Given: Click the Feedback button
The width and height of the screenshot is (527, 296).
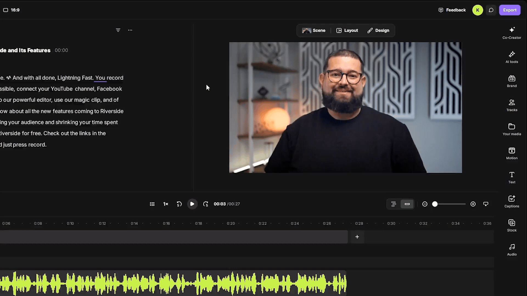Looking at the screenshot, I should (x=452, y=10).
